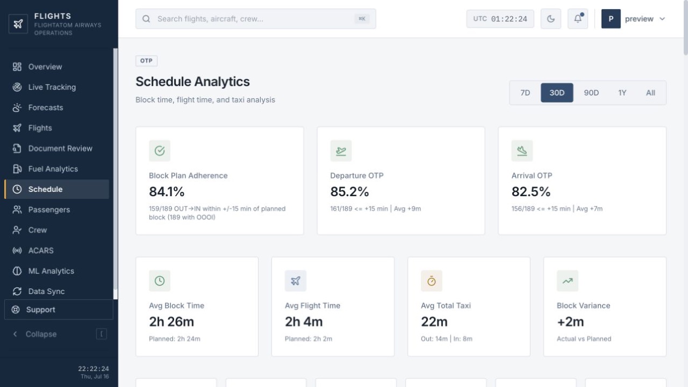
Task: Select the 1Y time range
Action: point(622,92)
